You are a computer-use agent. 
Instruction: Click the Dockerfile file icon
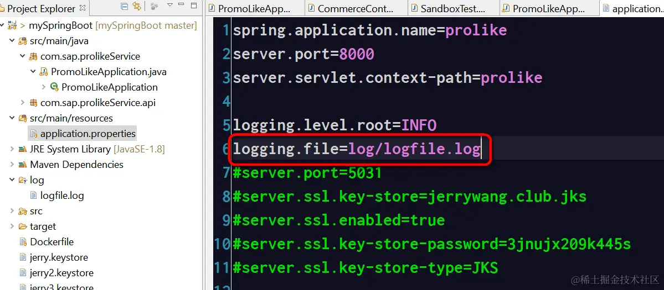coord(23,242)
